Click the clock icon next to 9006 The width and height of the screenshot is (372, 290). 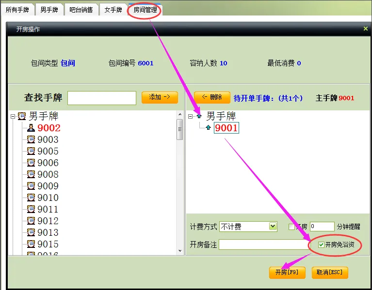point(31,163)
